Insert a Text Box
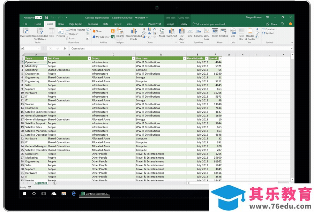Screen dimensions: 314x212 point(241,34)
